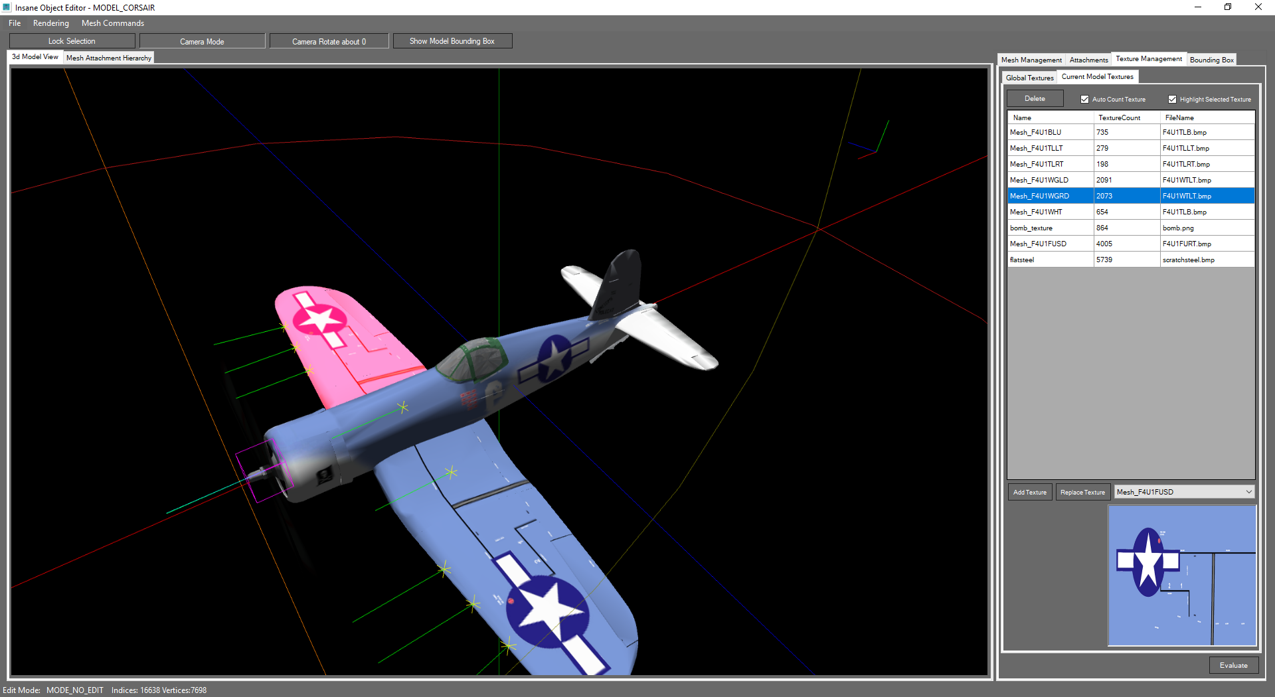
Task: Open the Mesh Management tab
Action: click(1031, 60)
